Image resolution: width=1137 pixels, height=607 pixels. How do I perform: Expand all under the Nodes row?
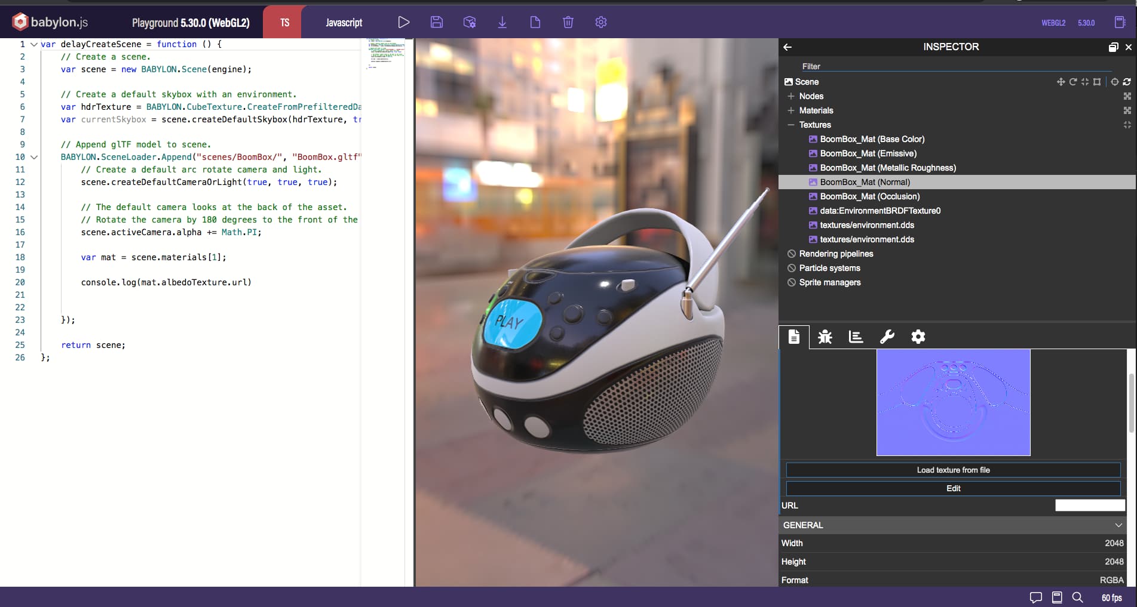(x=1127, y=96)
